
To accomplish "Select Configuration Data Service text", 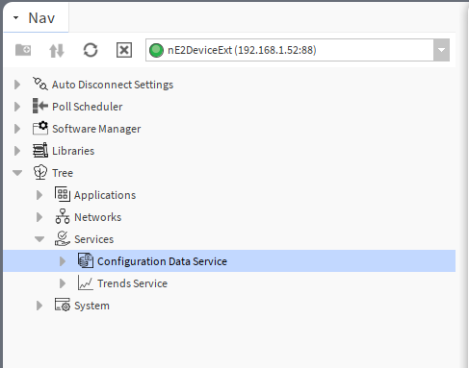I will tap(162, 261).
